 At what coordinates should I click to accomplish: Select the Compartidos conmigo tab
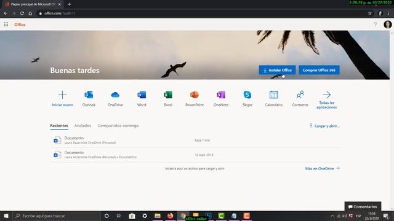pos(118,126)
